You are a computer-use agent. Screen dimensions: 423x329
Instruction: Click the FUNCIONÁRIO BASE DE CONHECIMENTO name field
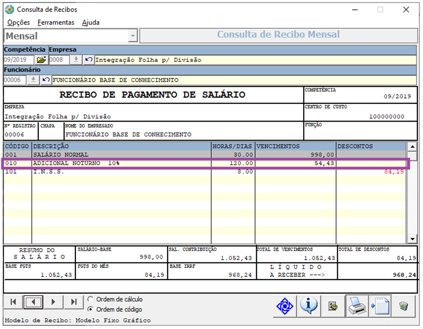point(234,80)
